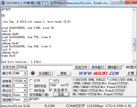Click the receive window scrollbar thumb
This screenshot has width=137, height=108.
click(134, 44)
